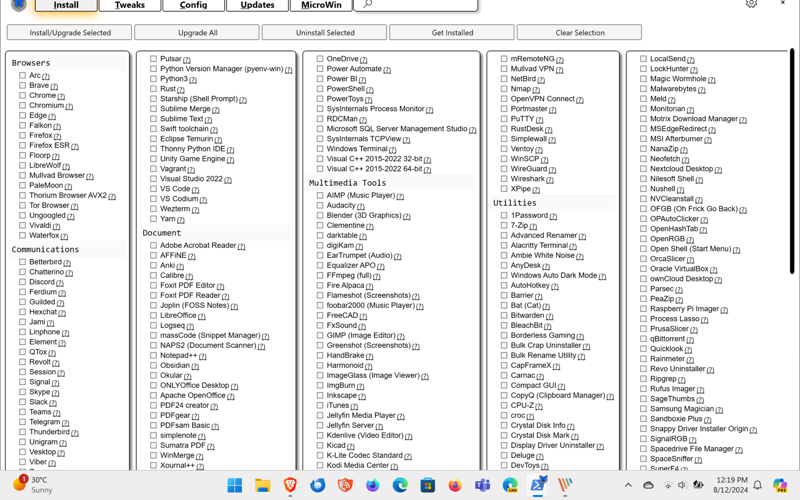800x500 pixels.
Task: Select OneDrive for installation
Action: pyautogui.click(x=320, y=59)
